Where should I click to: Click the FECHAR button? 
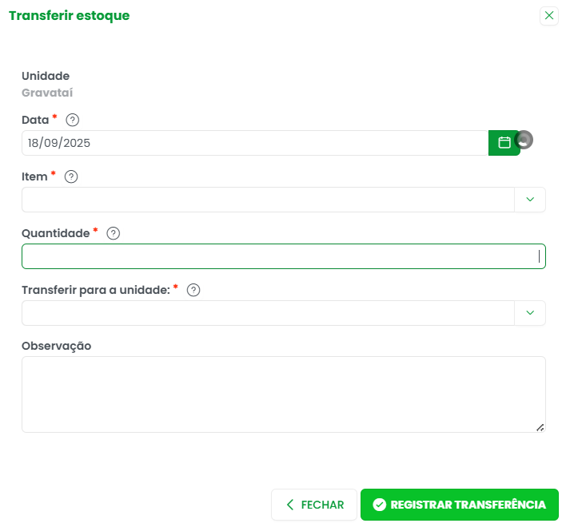click(314, 505)
